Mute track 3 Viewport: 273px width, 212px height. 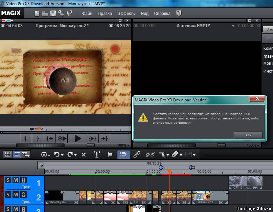[x=16, y=209]
